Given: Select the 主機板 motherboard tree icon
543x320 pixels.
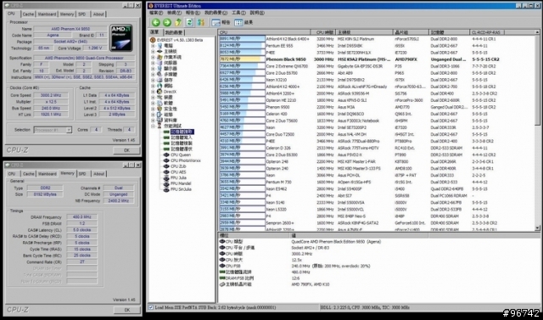Looking at the screenshot, I should (x=160, y=51).
